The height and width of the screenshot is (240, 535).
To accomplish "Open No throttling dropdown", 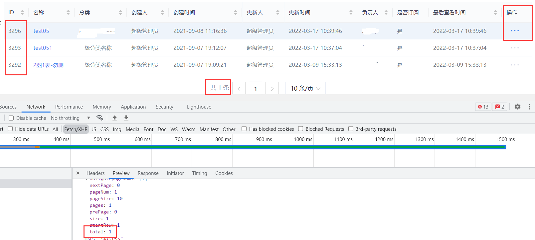I will coord(71,118).
